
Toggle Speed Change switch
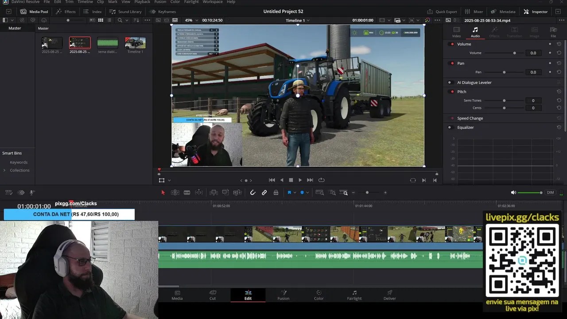[452, 118]
